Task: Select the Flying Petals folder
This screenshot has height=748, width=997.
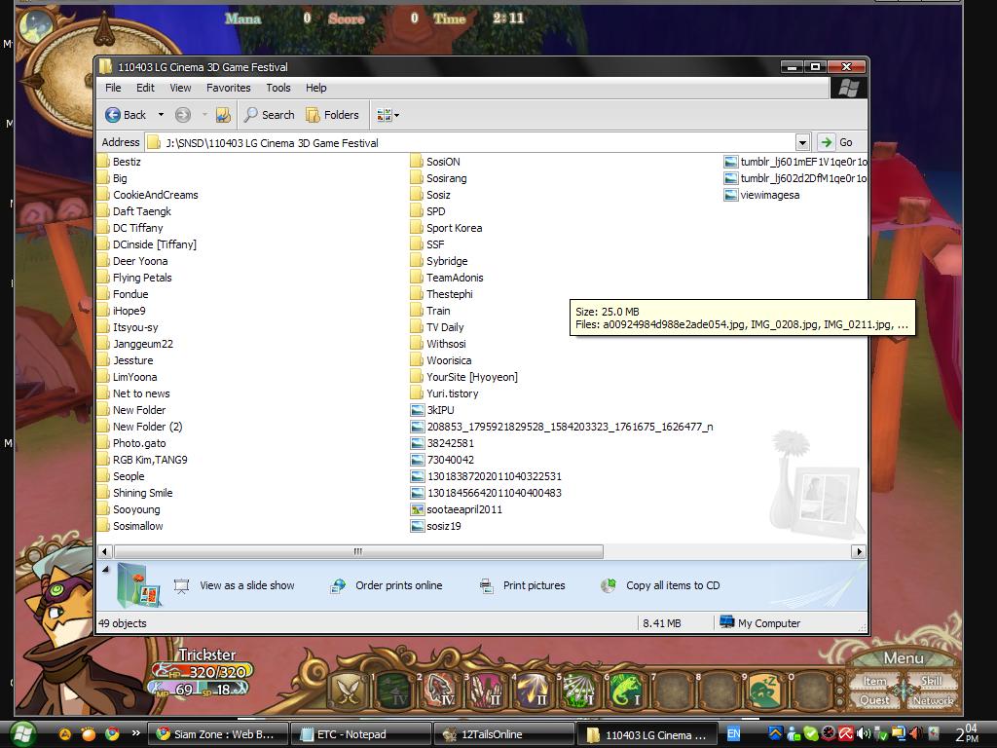Action: click(x=135, y=278)
